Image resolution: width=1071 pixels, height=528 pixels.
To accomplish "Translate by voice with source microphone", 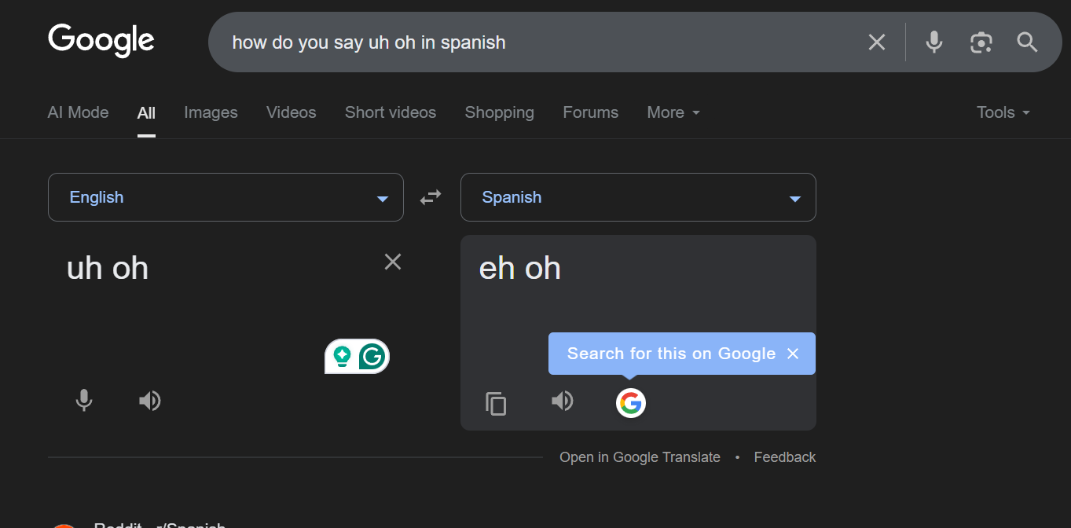I will click(x=84, y=401).
